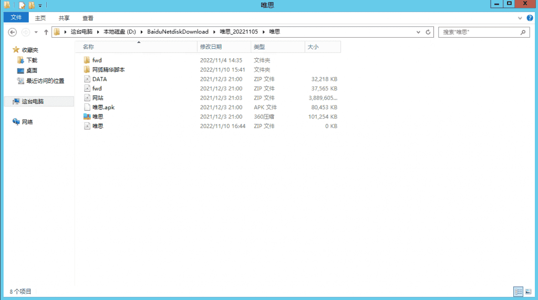
Task: Open 桌面 in navigation pane
Action: pos(32,71)
